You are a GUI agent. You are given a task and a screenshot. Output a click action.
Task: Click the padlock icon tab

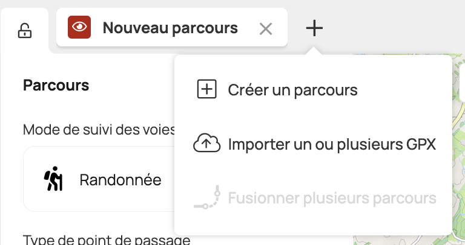click(x=24, y=31)
